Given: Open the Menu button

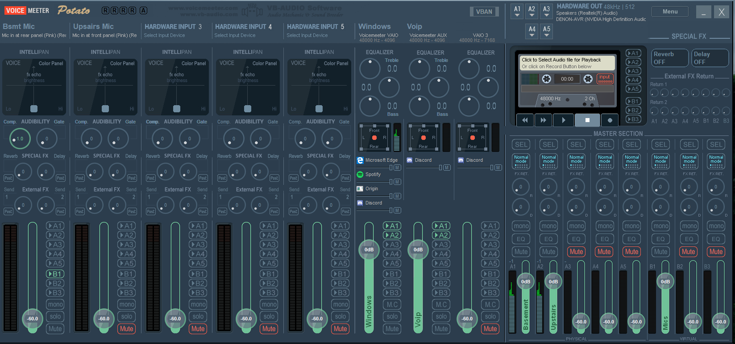Looking at the screenshot, I should (x=670, y=12).
